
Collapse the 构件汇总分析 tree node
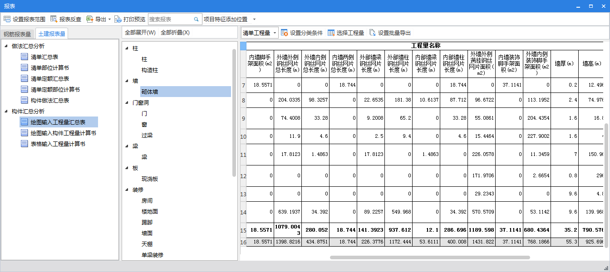(x=6, y=111)
